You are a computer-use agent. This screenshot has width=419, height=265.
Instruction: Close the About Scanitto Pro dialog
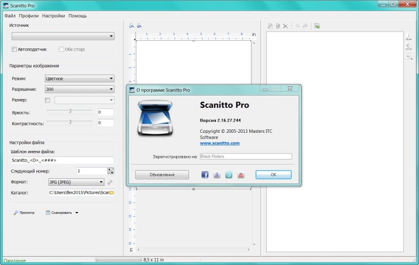click(x=290, y=89)
